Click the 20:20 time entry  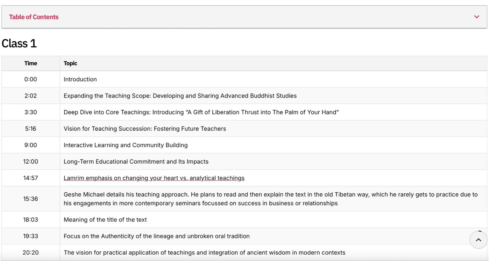click(x=31, y=253)
